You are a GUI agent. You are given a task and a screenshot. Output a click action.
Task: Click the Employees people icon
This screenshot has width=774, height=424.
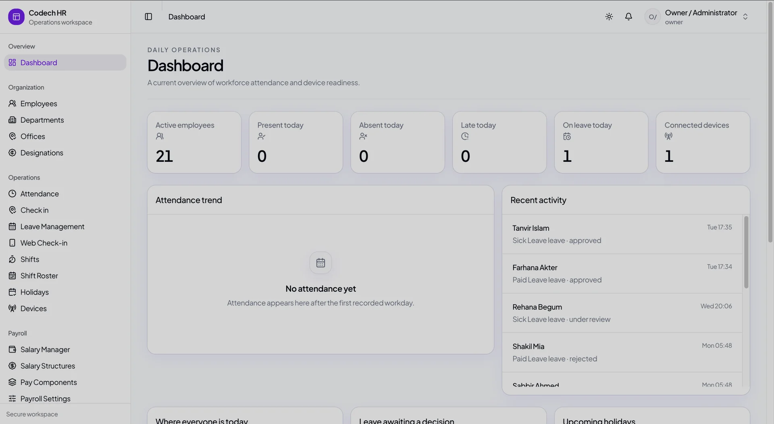click(12, 104)
